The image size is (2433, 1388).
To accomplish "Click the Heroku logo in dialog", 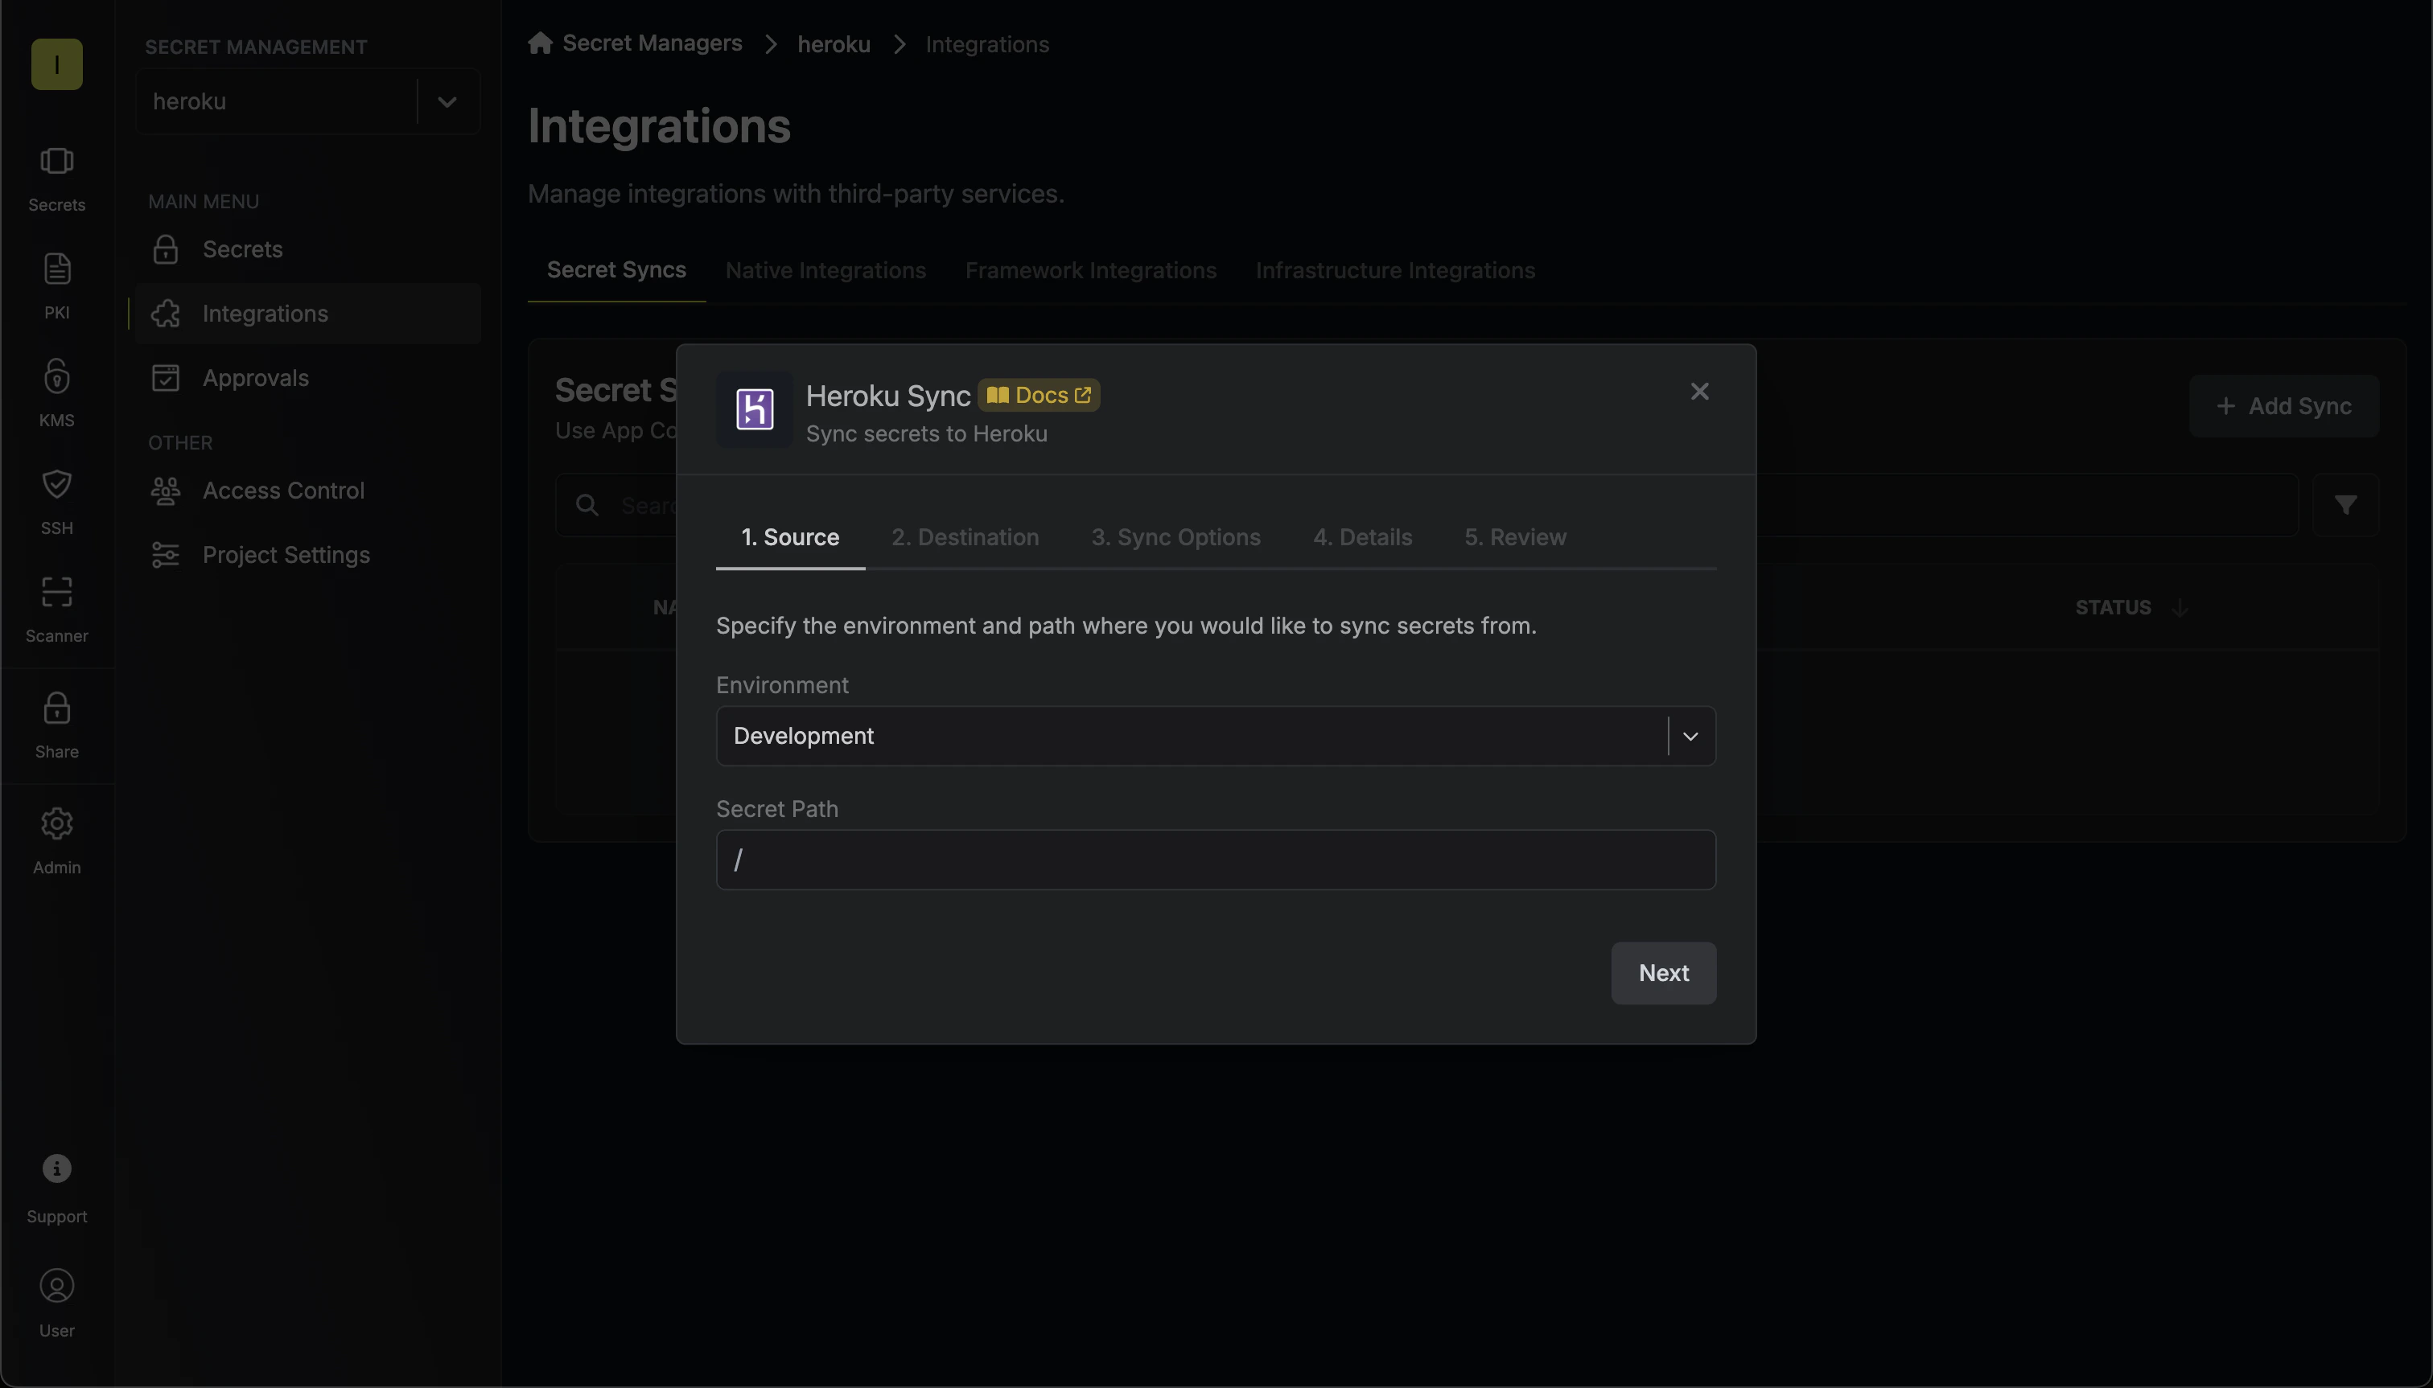I will click(x=755, y=409).
